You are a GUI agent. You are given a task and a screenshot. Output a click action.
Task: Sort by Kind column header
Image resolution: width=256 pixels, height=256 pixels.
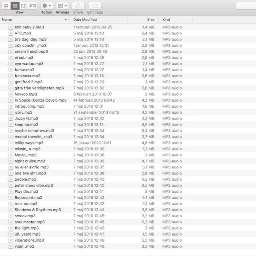click(166, 20)
